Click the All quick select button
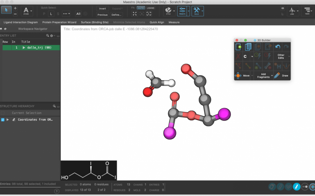Image resolution: width=315 pixels, height=196 pixels. tap(78, 13)
